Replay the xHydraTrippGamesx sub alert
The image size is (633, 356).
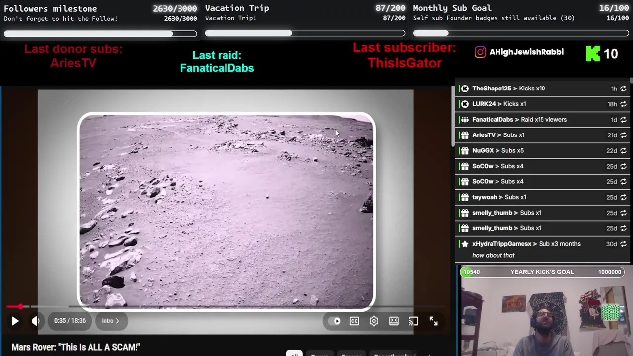[623, 244]
